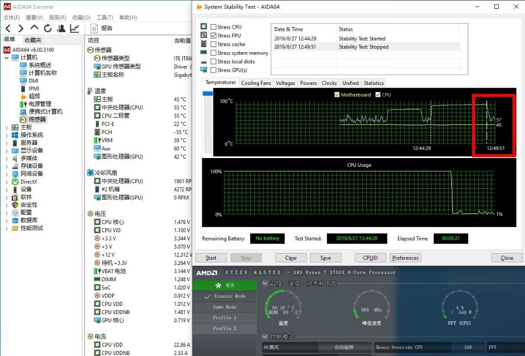Expand the 显示设备 tree node
Screen dimensions: 525x356
(7, 150)
